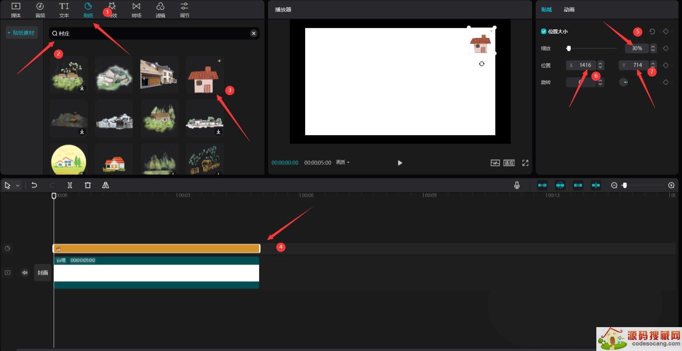Toggle the keyframe diamond for 缩放 scale
The width and height of the screenshot is (682, 351).
(x=666, y=48)
